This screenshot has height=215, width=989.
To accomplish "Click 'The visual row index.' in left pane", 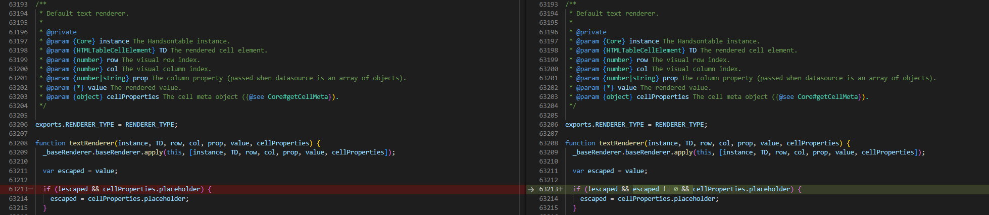I will pyautogui.click(x=161, y=60).
